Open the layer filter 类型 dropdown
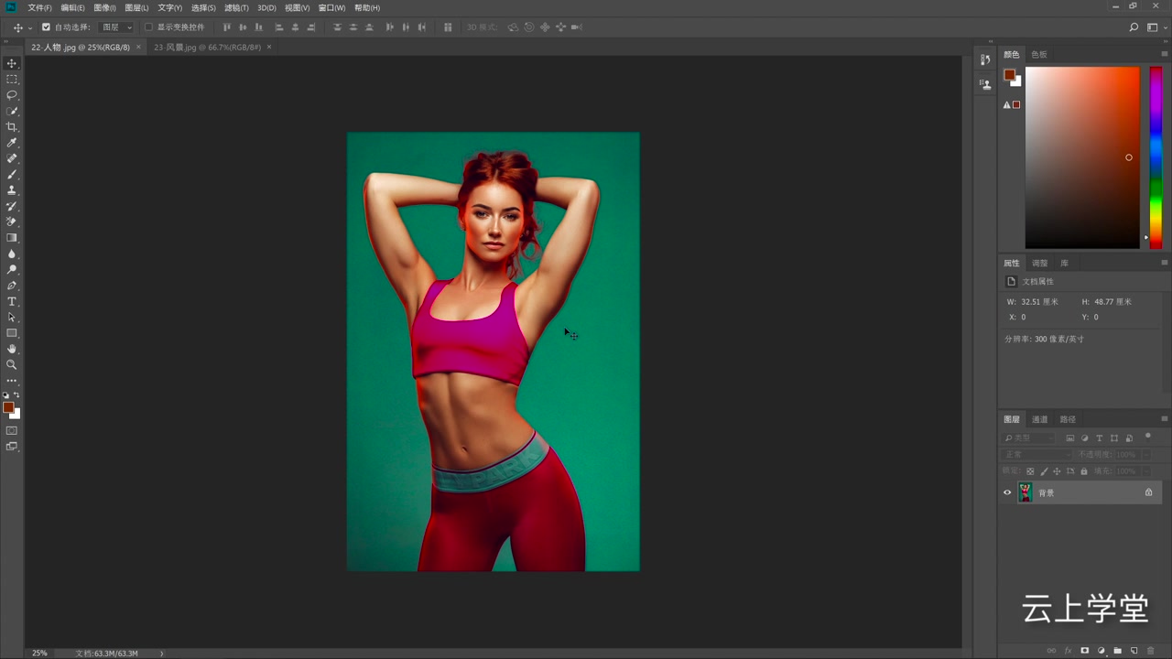Screen dimensions: 1172x659 point(1028,438)
